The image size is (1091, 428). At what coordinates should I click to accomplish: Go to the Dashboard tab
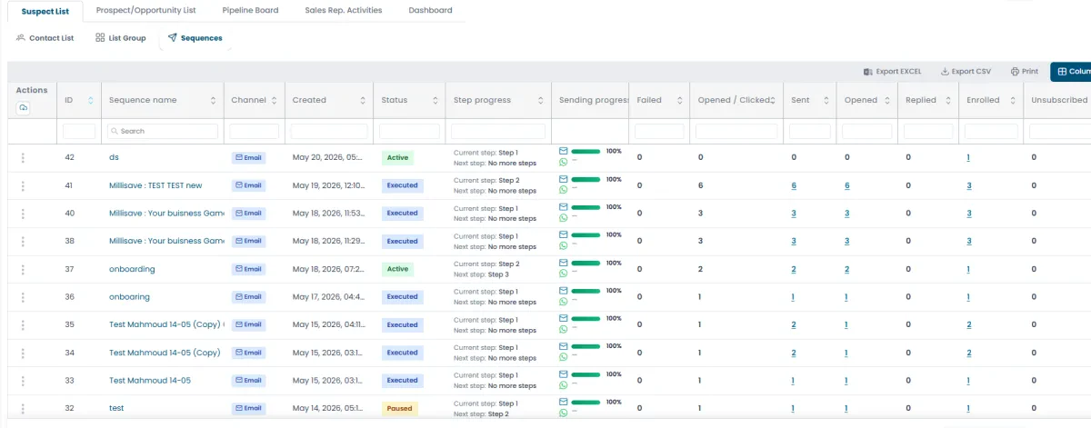430,11
